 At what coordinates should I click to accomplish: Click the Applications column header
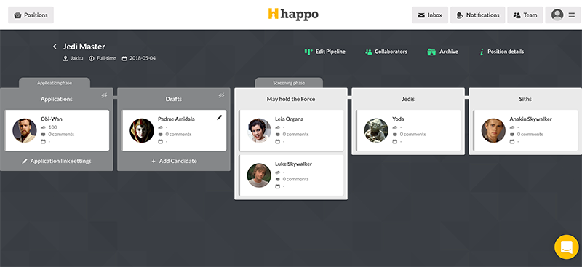(x=57, y=99)
